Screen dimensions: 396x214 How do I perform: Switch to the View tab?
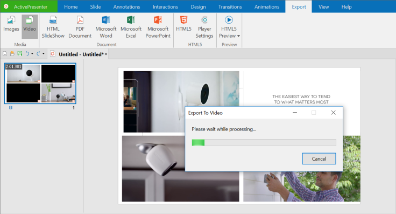[323, 7]
